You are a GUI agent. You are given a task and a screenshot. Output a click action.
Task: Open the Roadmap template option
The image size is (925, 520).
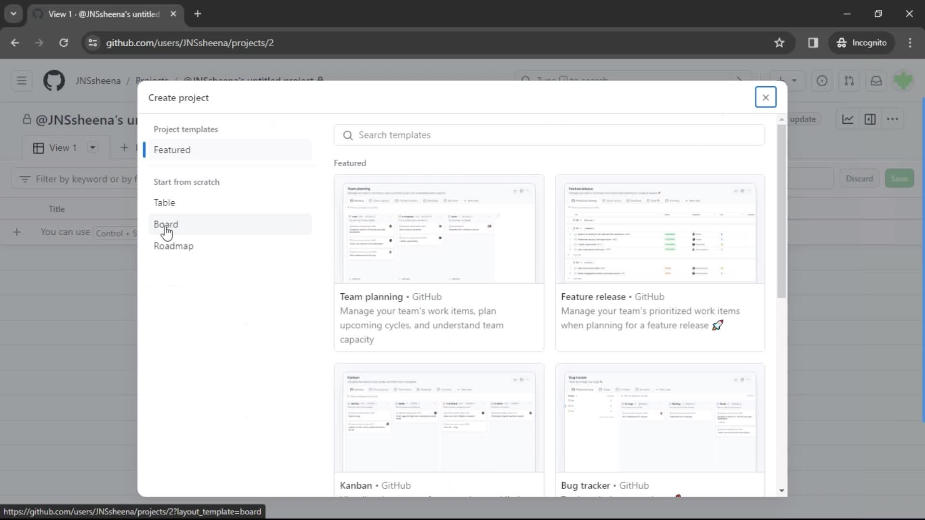pyautogui.click(x=174, y=247)
